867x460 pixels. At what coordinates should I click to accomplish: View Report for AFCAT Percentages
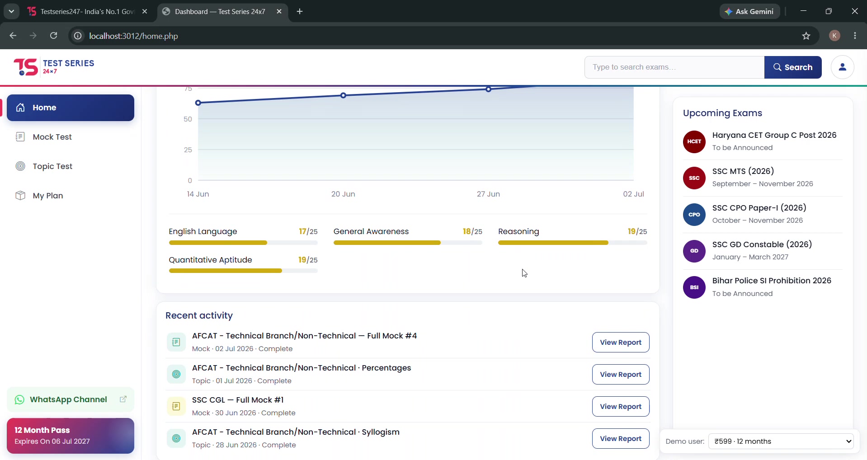click(x=621, y=374)
